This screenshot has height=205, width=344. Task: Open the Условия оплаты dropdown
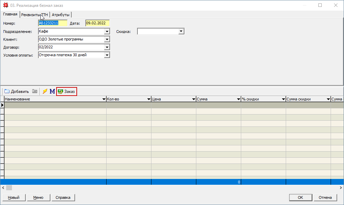(107, 55)
